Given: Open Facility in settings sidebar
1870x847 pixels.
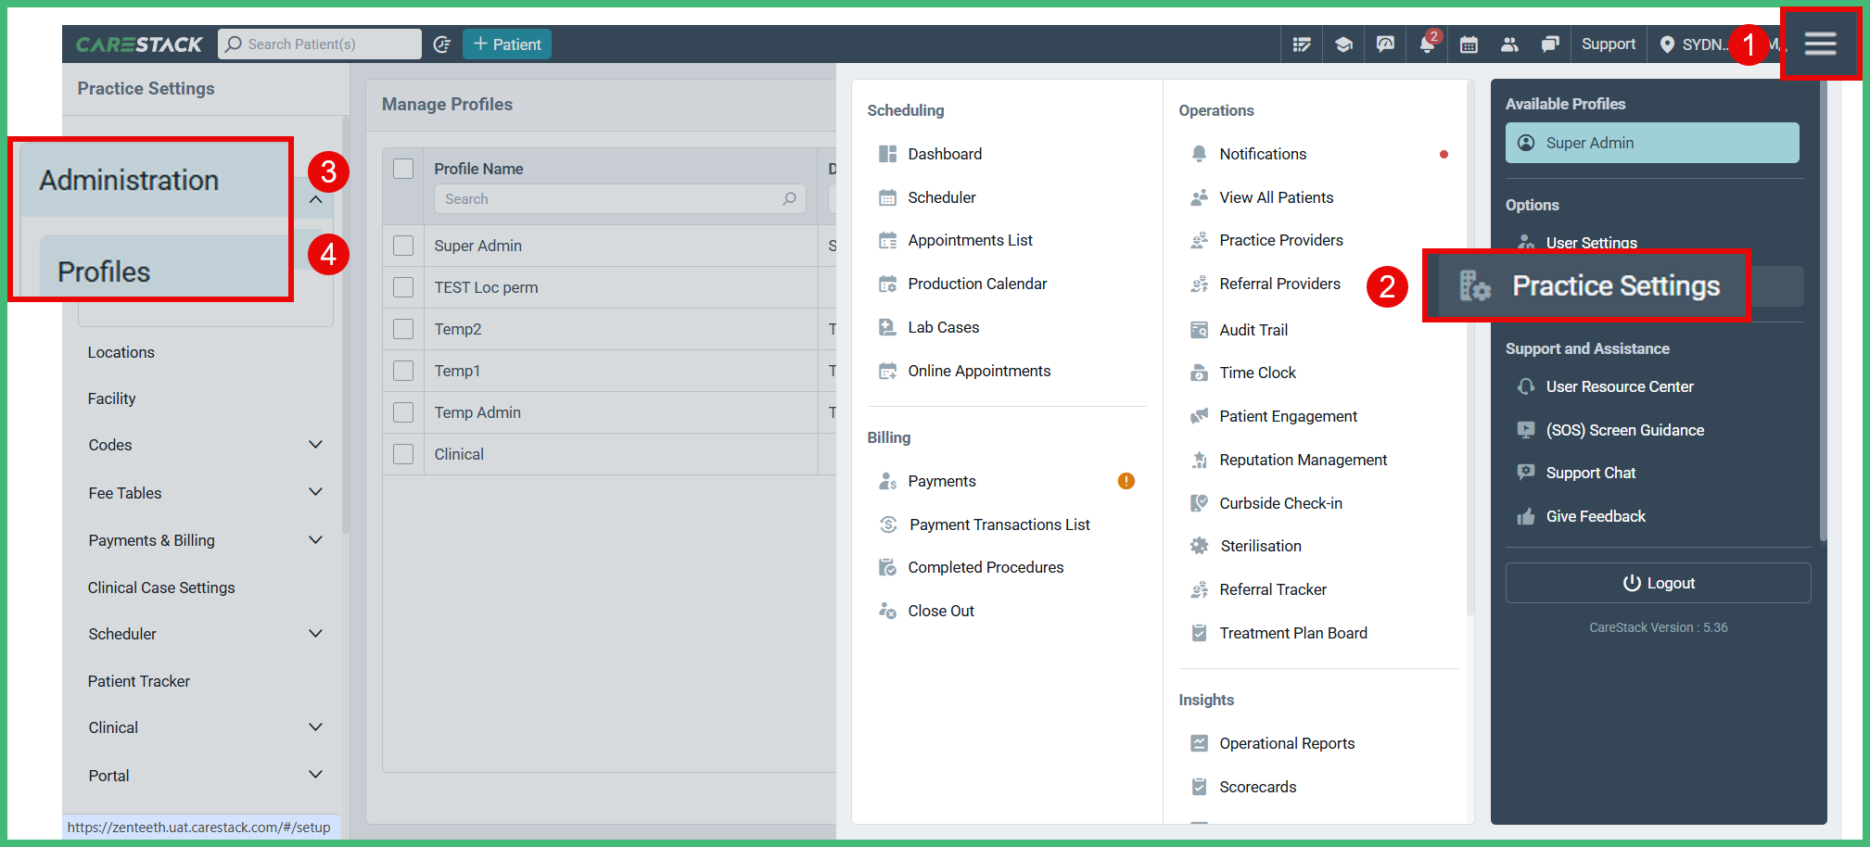Looking at the screenshot, I should point(112,398).
